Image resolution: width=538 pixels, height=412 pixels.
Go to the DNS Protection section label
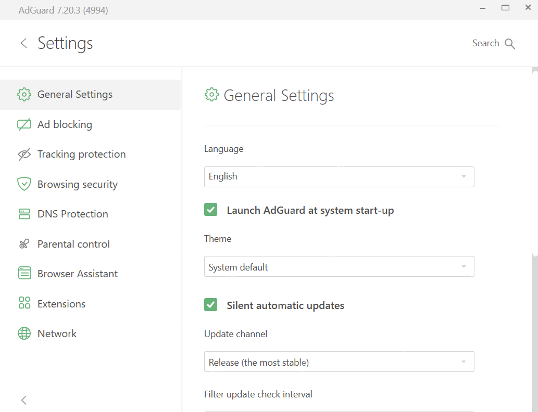point(73,214)
